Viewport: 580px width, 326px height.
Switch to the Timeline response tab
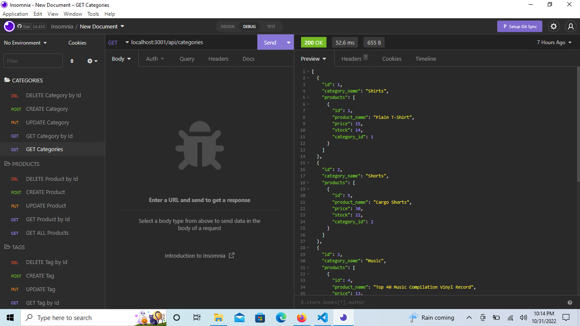click(425, 59)
